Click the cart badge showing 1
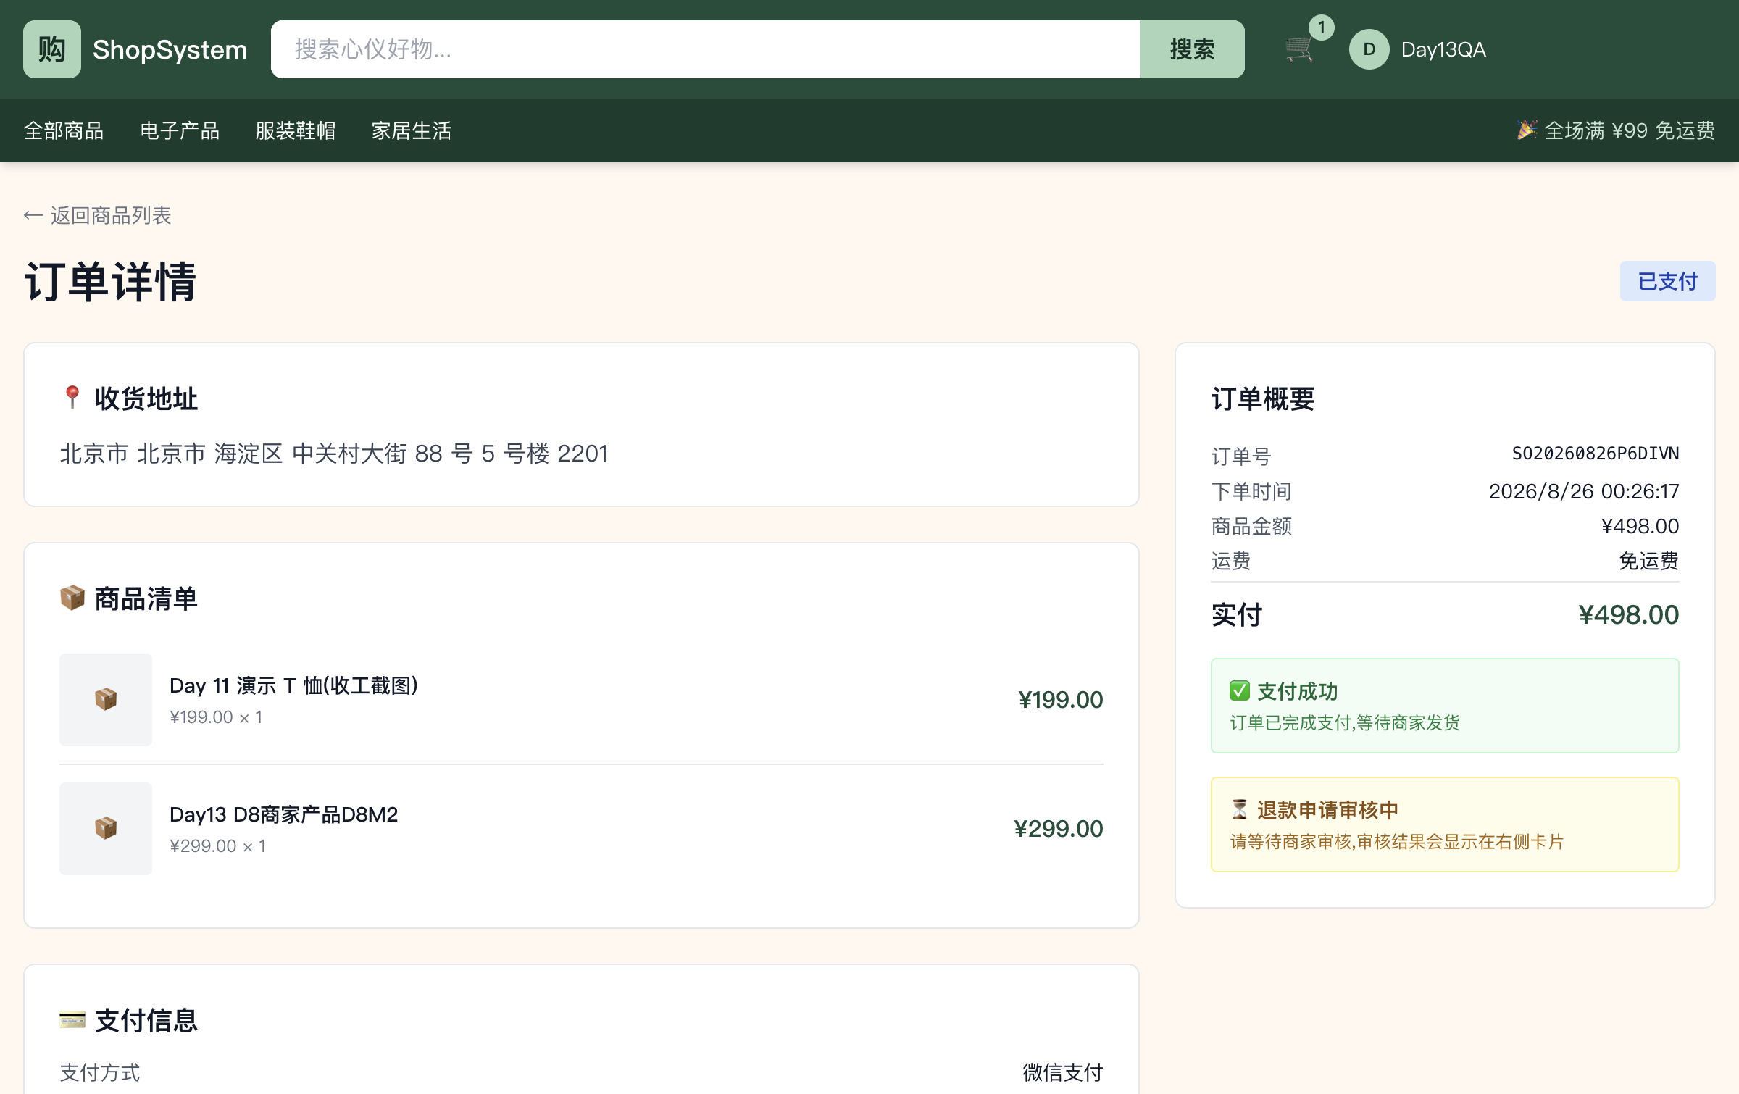 click(1322, 28)
